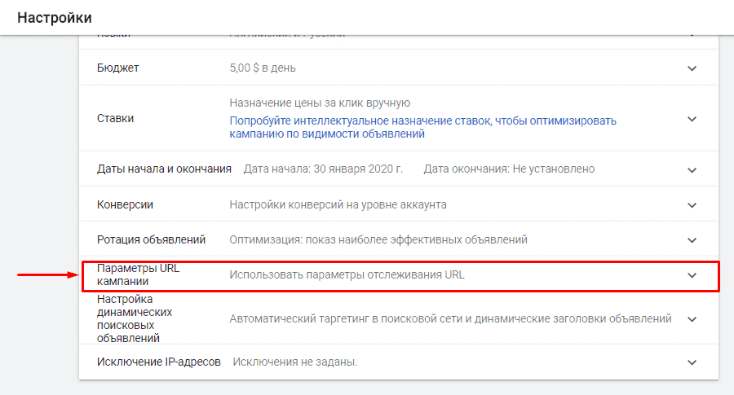Click 'Дата окончания: Не установлено' text

click(509, 169)
